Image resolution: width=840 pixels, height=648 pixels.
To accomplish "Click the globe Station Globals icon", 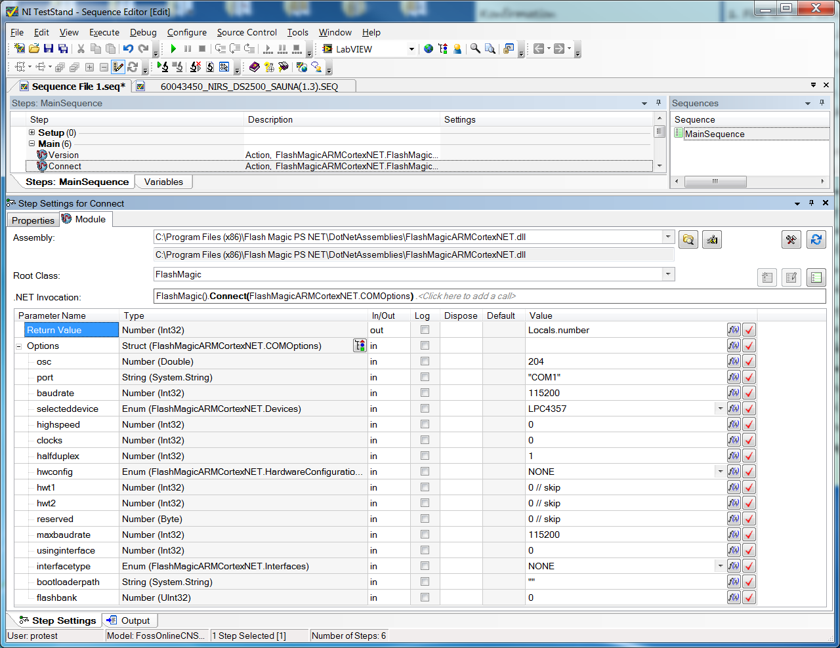I will pos(429,49).
